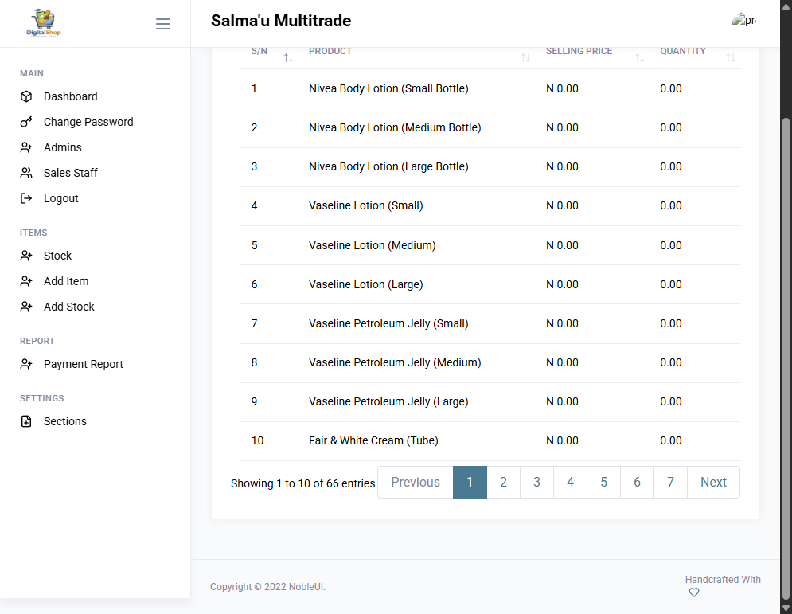Open Change Password page
Screen dimensions: 792x614
pos(88,122)
